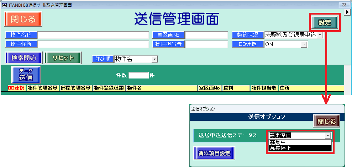Click the 物件名 column header
The image size is (352, 168).
click(x=161, y=88)
